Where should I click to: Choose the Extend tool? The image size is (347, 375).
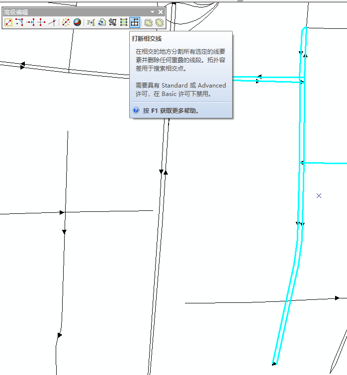(x=30, y=22)
